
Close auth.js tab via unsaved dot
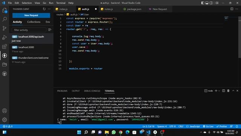coord(96,9)
